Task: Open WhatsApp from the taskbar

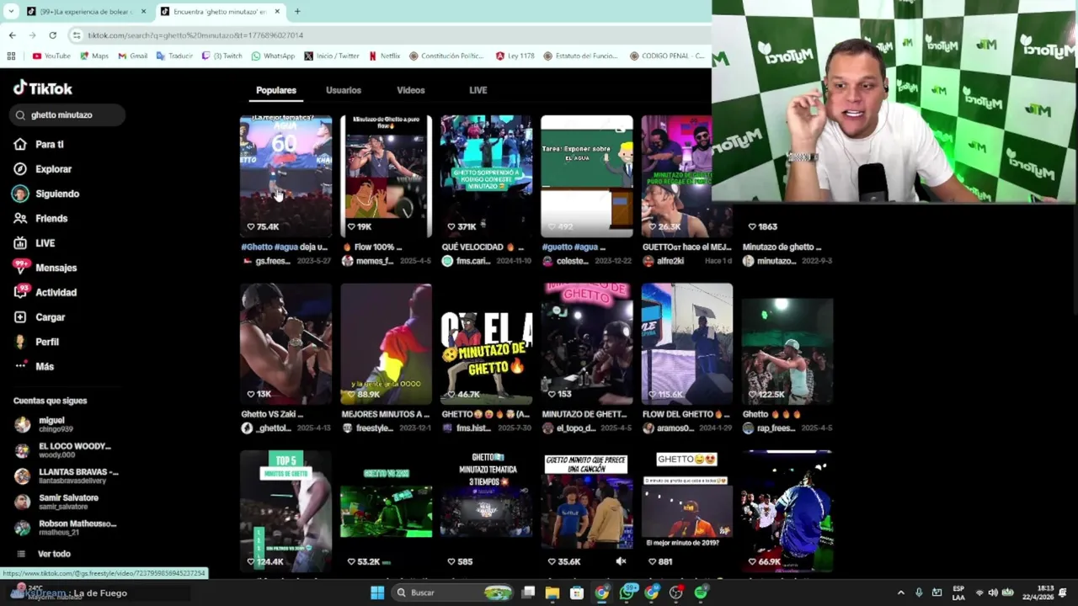Action: pos(627,593)
